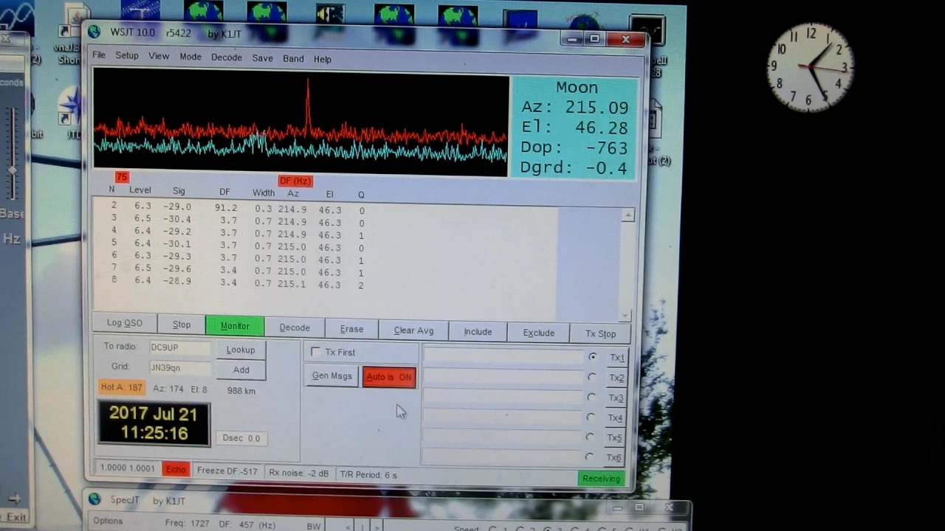Click the T/R Period: 6 s status entry
This screenshot has height=531, width=945.
(x=368, y=474)
